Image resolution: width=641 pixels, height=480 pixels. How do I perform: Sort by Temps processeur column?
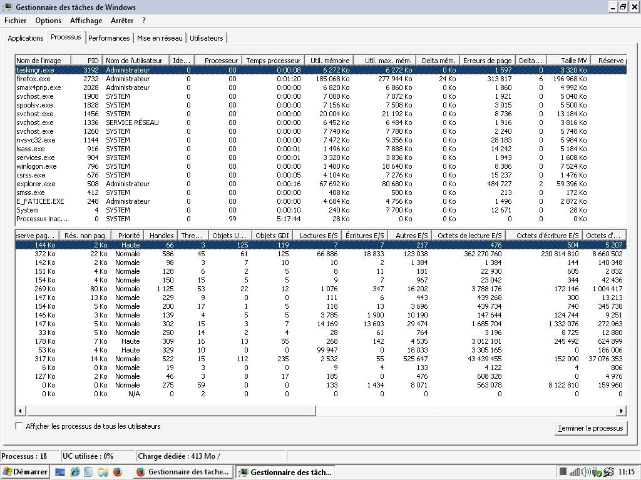(273, 61)
